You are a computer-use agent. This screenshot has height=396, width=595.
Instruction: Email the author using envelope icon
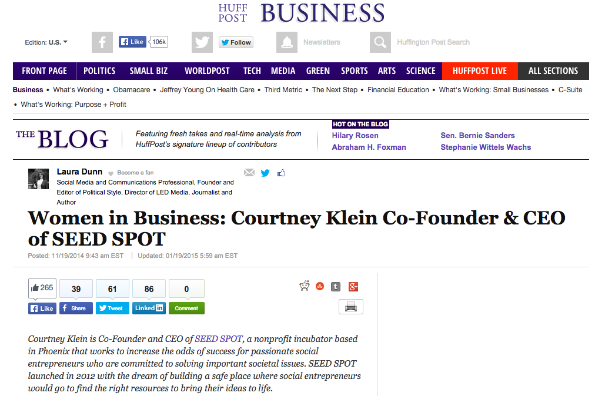point(249,173)
